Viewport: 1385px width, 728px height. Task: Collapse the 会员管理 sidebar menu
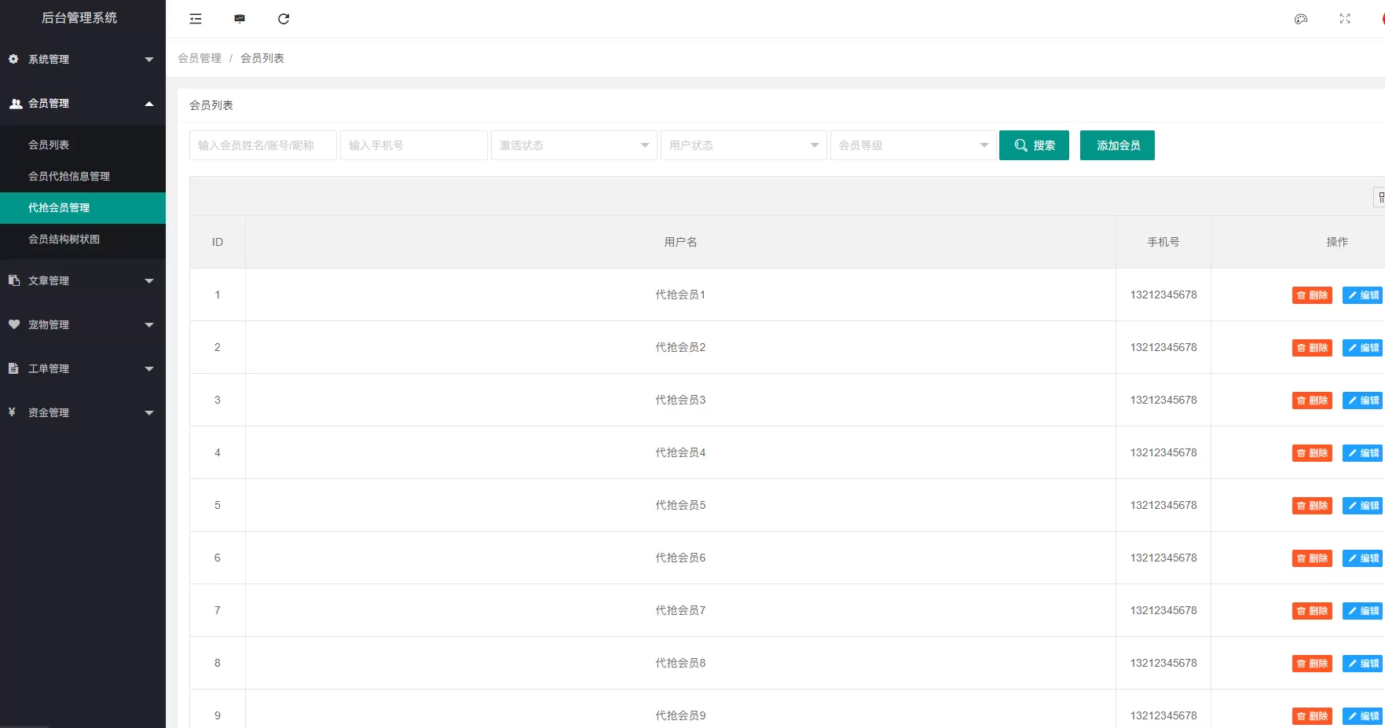tap(82, 104)
